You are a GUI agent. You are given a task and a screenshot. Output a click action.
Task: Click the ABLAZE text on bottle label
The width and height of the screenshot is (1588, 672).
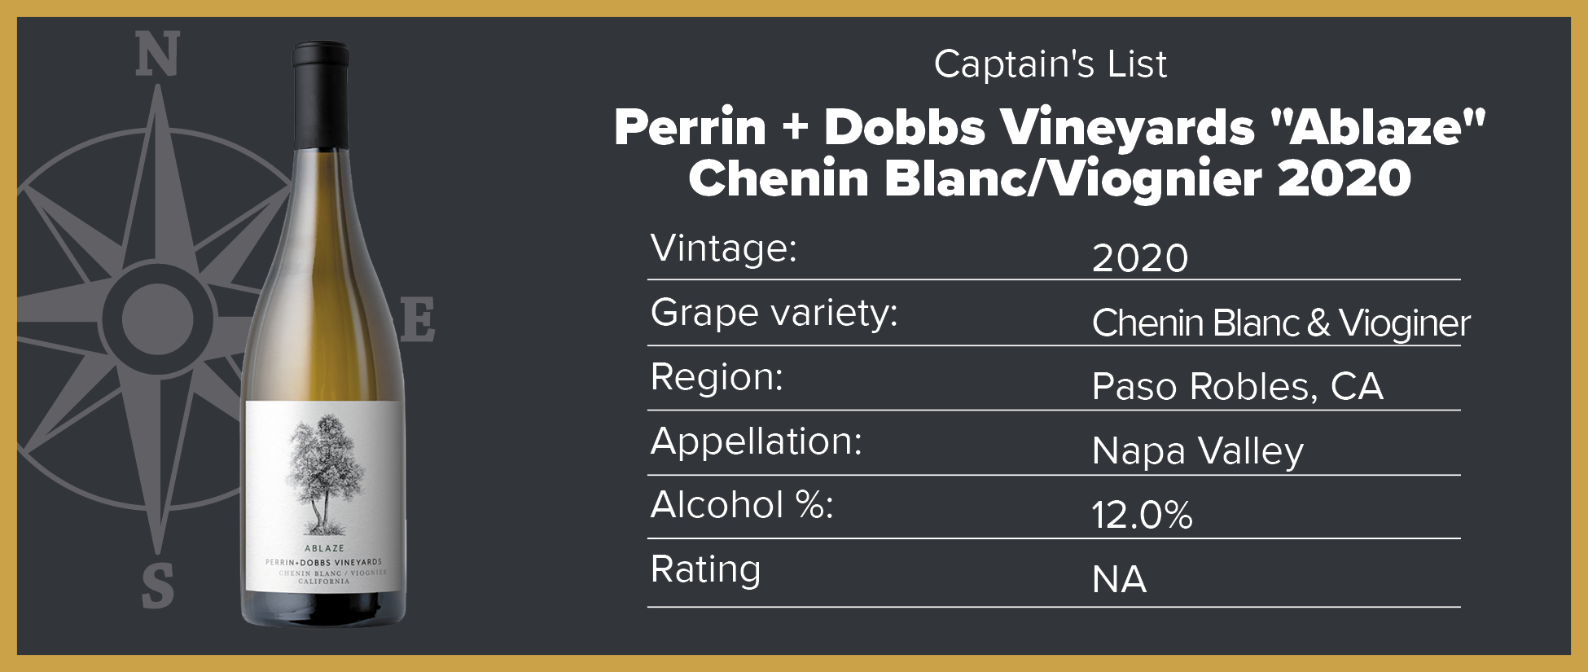tap(324, 548)
